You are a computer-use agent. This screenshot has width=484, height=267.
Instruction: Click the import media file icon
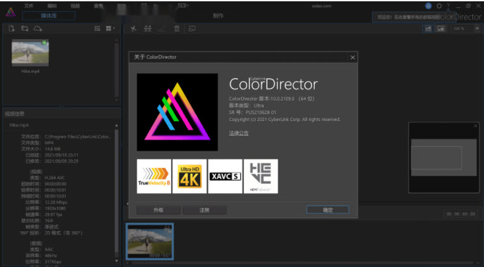tap(12, 29)
